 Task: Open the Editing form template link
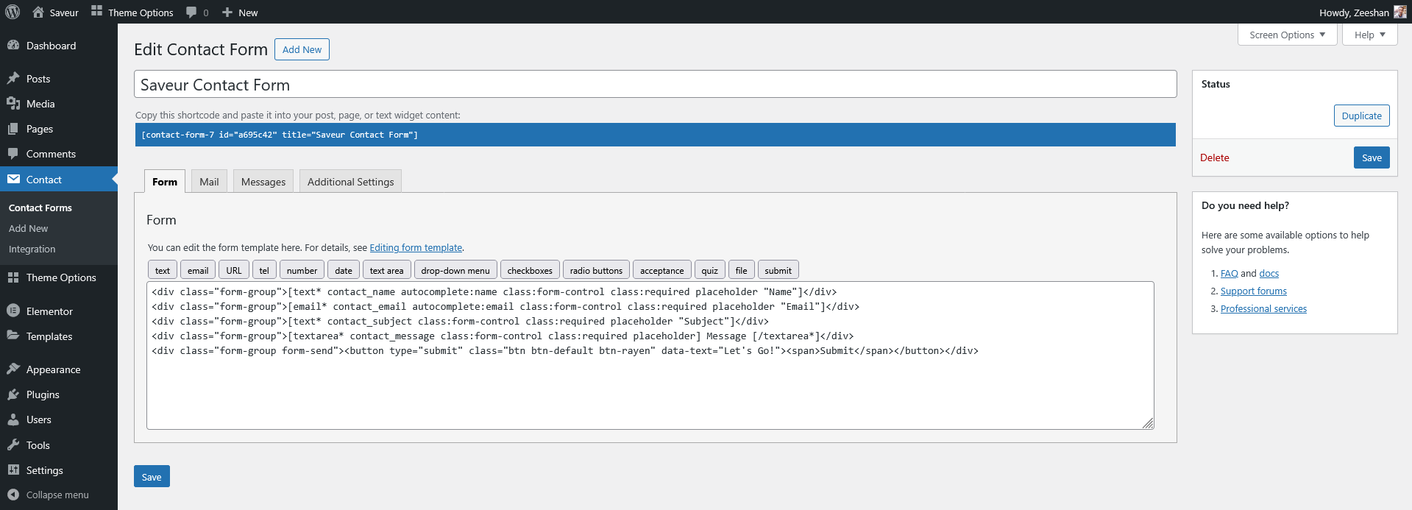click(x=416, y=248)
